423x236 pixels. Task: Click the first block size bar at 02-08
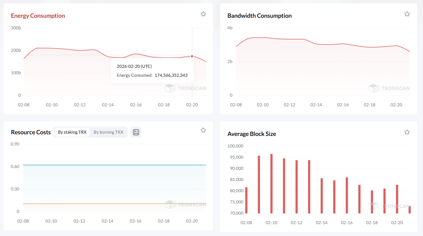click(246, 200)
